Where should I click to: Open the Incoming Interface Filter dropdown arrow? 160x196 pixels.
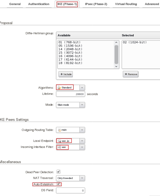pos(82,147)
